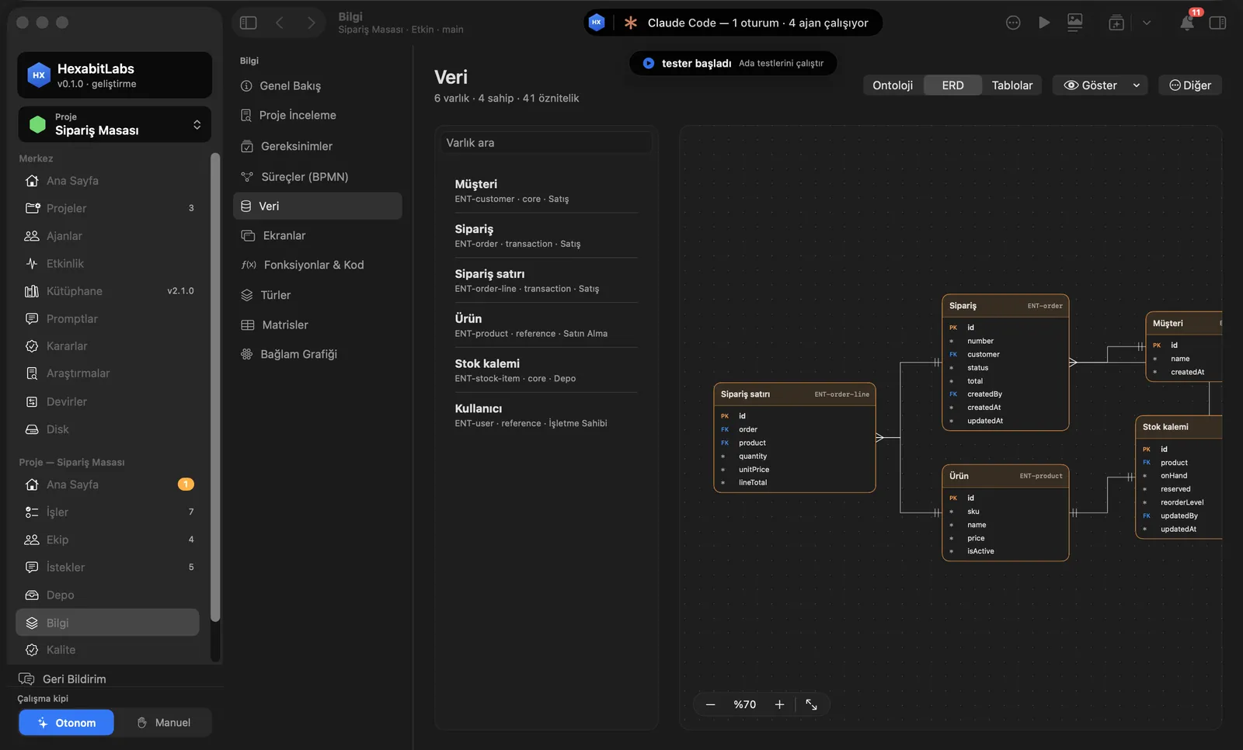Click the tester başladı notification
The image size is (1243, 750).
(x=733, y=63)
